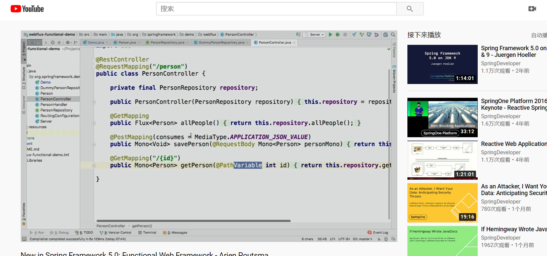The height and width of the screenshot is (256, 547).
Task: Open the 6: TODO tool window
Action: [84, 233]
